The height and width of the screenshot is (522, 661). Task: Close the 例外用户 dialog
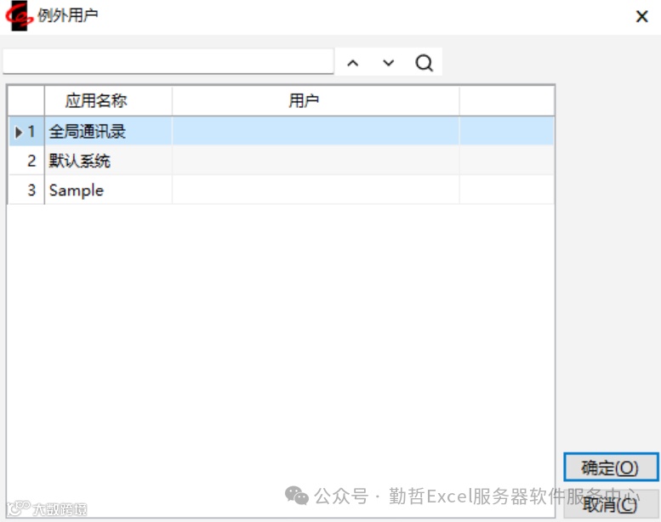(641, 16)
